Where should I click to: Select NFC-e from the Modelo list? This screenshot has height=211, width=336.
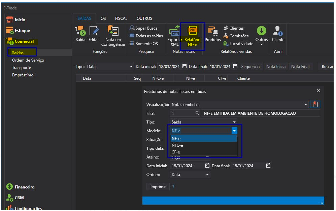click(x=177, y=145)
